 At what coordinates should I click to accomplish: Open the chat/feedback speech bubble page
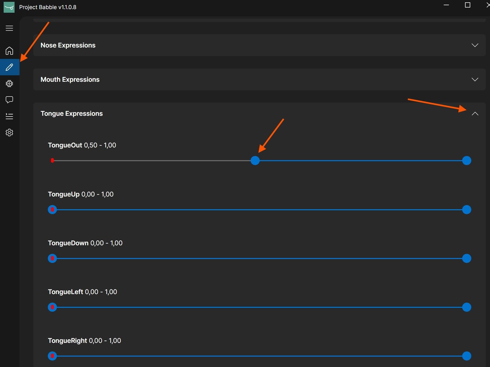point(9,100)
